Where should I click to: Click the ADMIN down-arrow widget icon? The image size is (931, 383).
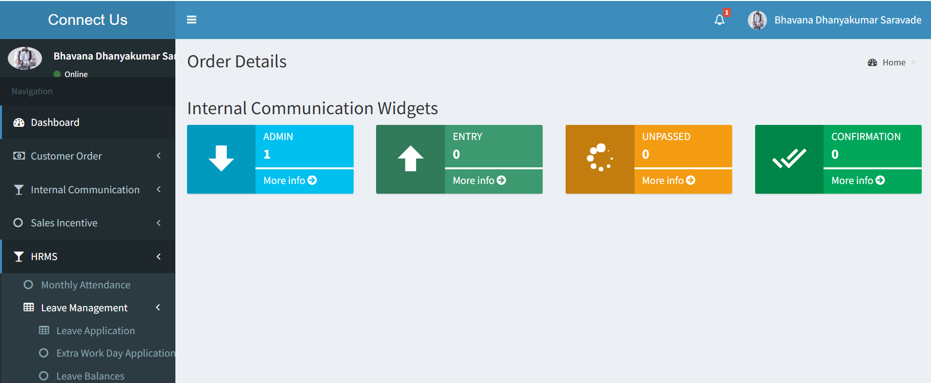pyautogui.click(x=221, y=159)
